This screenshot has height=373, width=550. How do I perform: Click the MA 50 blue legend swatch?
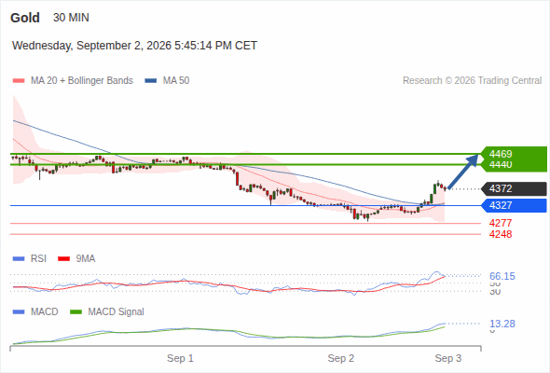(151, 81)
